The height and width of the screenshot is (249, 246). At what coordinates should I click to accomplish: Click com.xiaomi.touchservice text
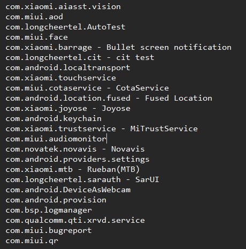[60, 78]
